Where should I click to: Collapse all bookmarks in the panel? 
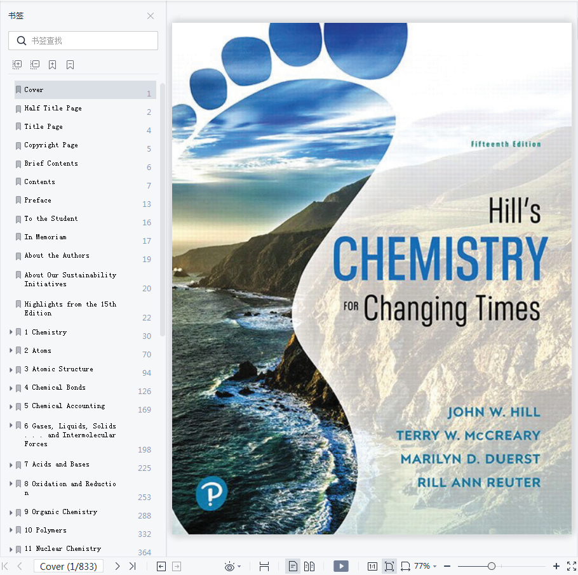pyautogui.click(x=35, y=65)
